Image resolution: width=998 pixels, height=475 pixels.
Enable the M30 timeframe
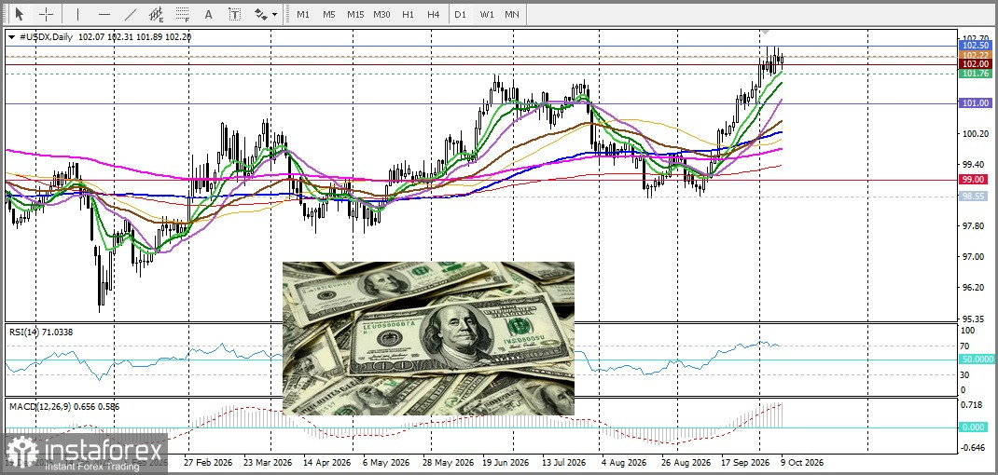point(381,13)
